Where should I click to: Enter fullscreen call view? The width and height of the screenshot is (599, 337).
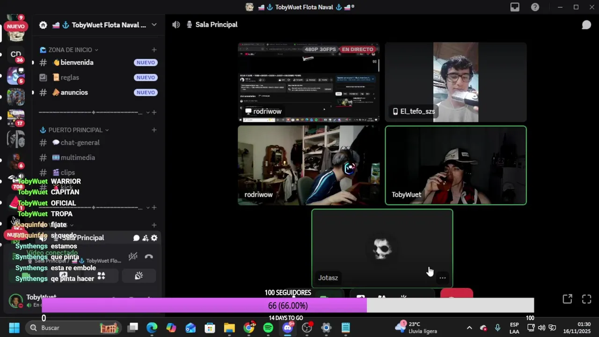click(587, 299)
